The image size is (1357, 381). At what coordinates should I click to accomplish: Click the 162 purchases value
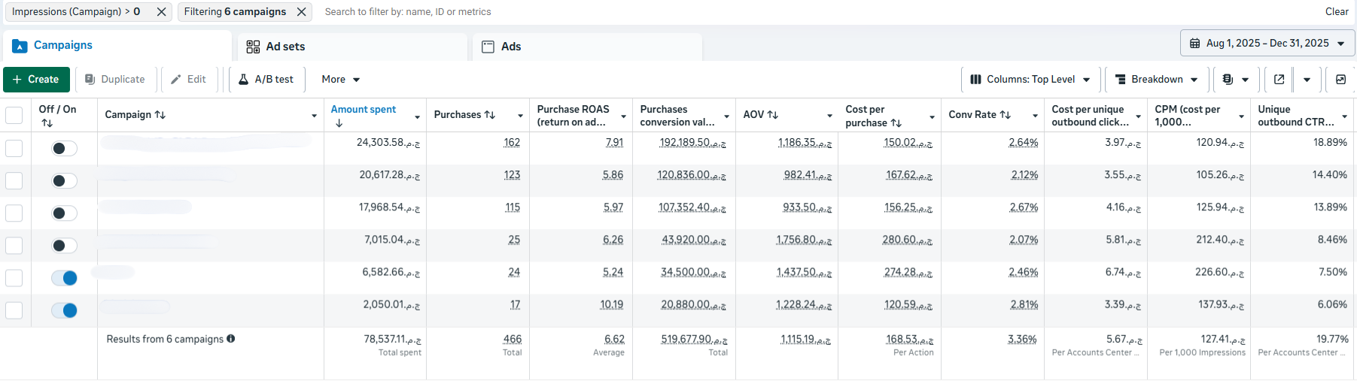512,143
